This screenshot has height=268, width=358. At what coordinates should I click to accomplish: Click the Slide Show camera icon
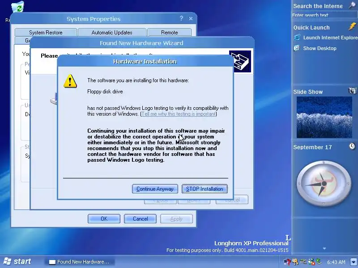point(352,91)
